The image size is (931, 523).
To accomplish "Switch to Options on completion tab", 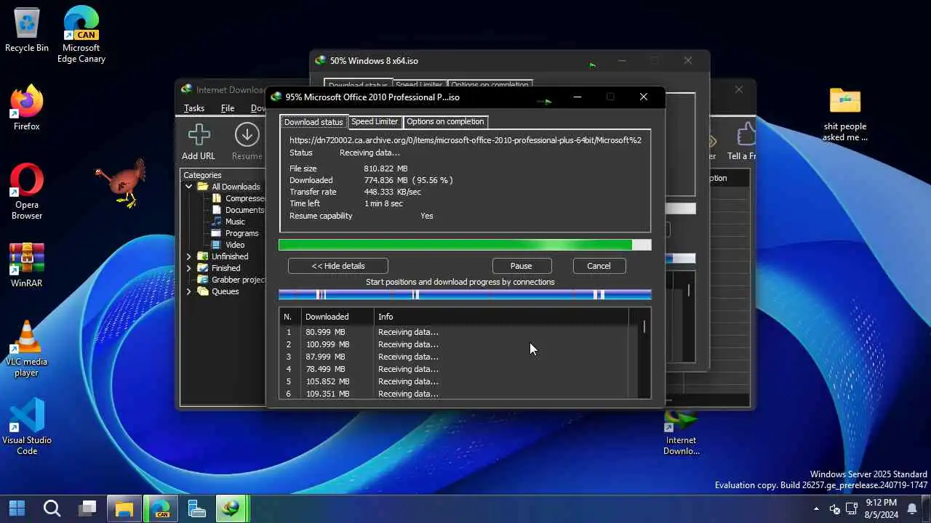I will 445,121.
